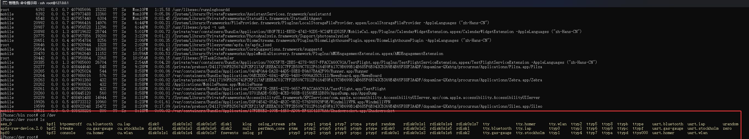Select the photoanalysisd process line
The image size is (749, 139).
click(x=260, y=36)
